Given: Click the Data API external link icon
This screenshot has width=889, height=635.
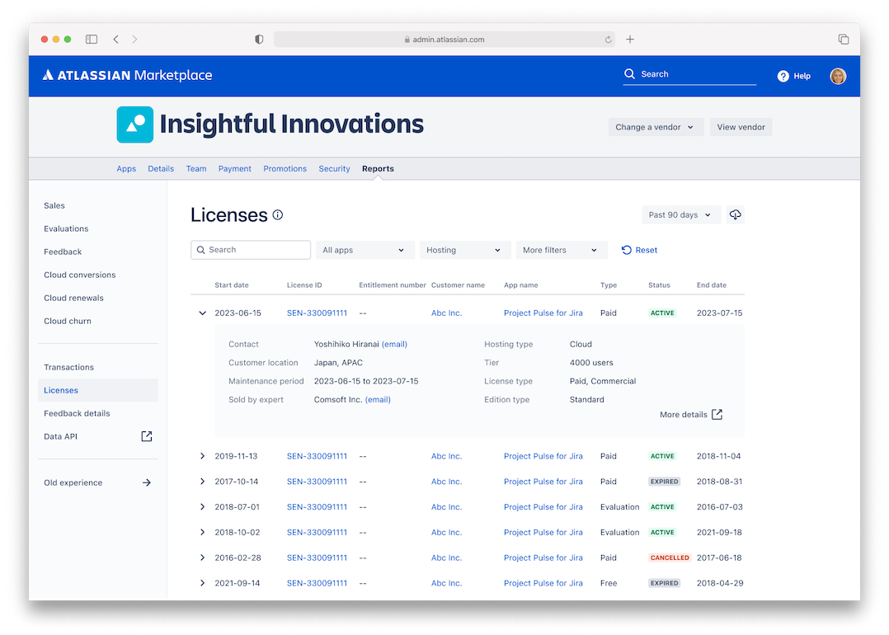Looking at the screenshot, I should point(147,436).
